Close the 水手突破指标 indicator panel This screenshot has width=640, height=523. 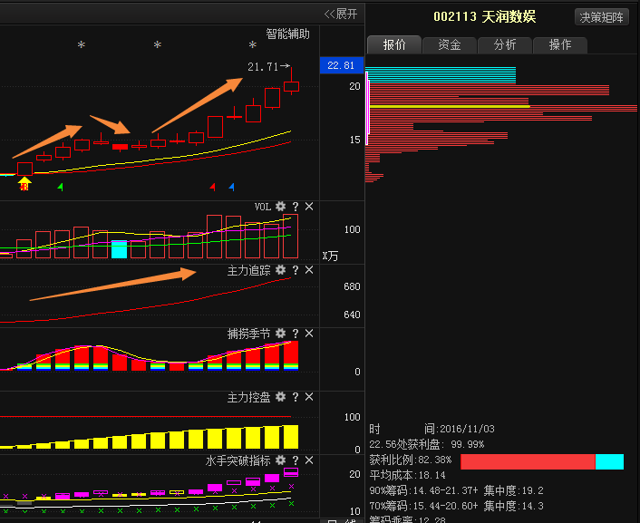click(309, 460)
